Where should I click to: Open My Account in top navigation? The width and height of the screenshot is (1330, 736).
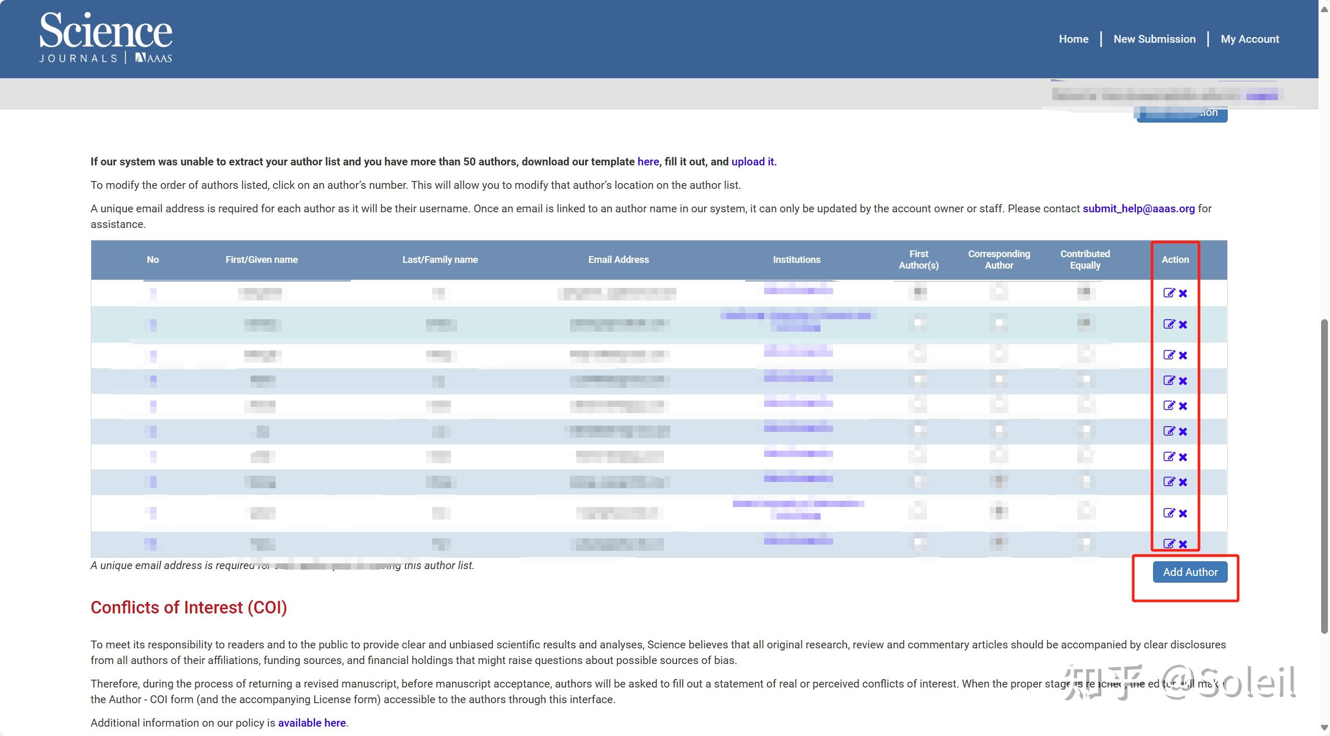point(1250,39)
